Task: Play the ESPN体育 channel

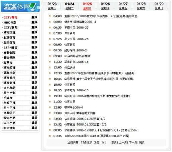Action: click(x=34, y=48)
